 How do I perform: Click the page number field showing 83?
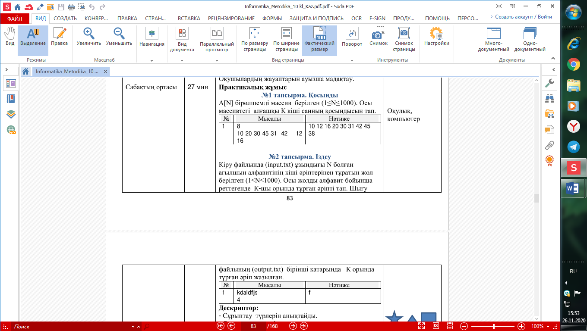253,326
